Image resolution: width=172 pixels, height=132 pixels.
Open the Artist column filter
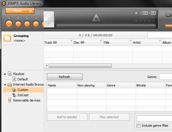tap(160, 41)
